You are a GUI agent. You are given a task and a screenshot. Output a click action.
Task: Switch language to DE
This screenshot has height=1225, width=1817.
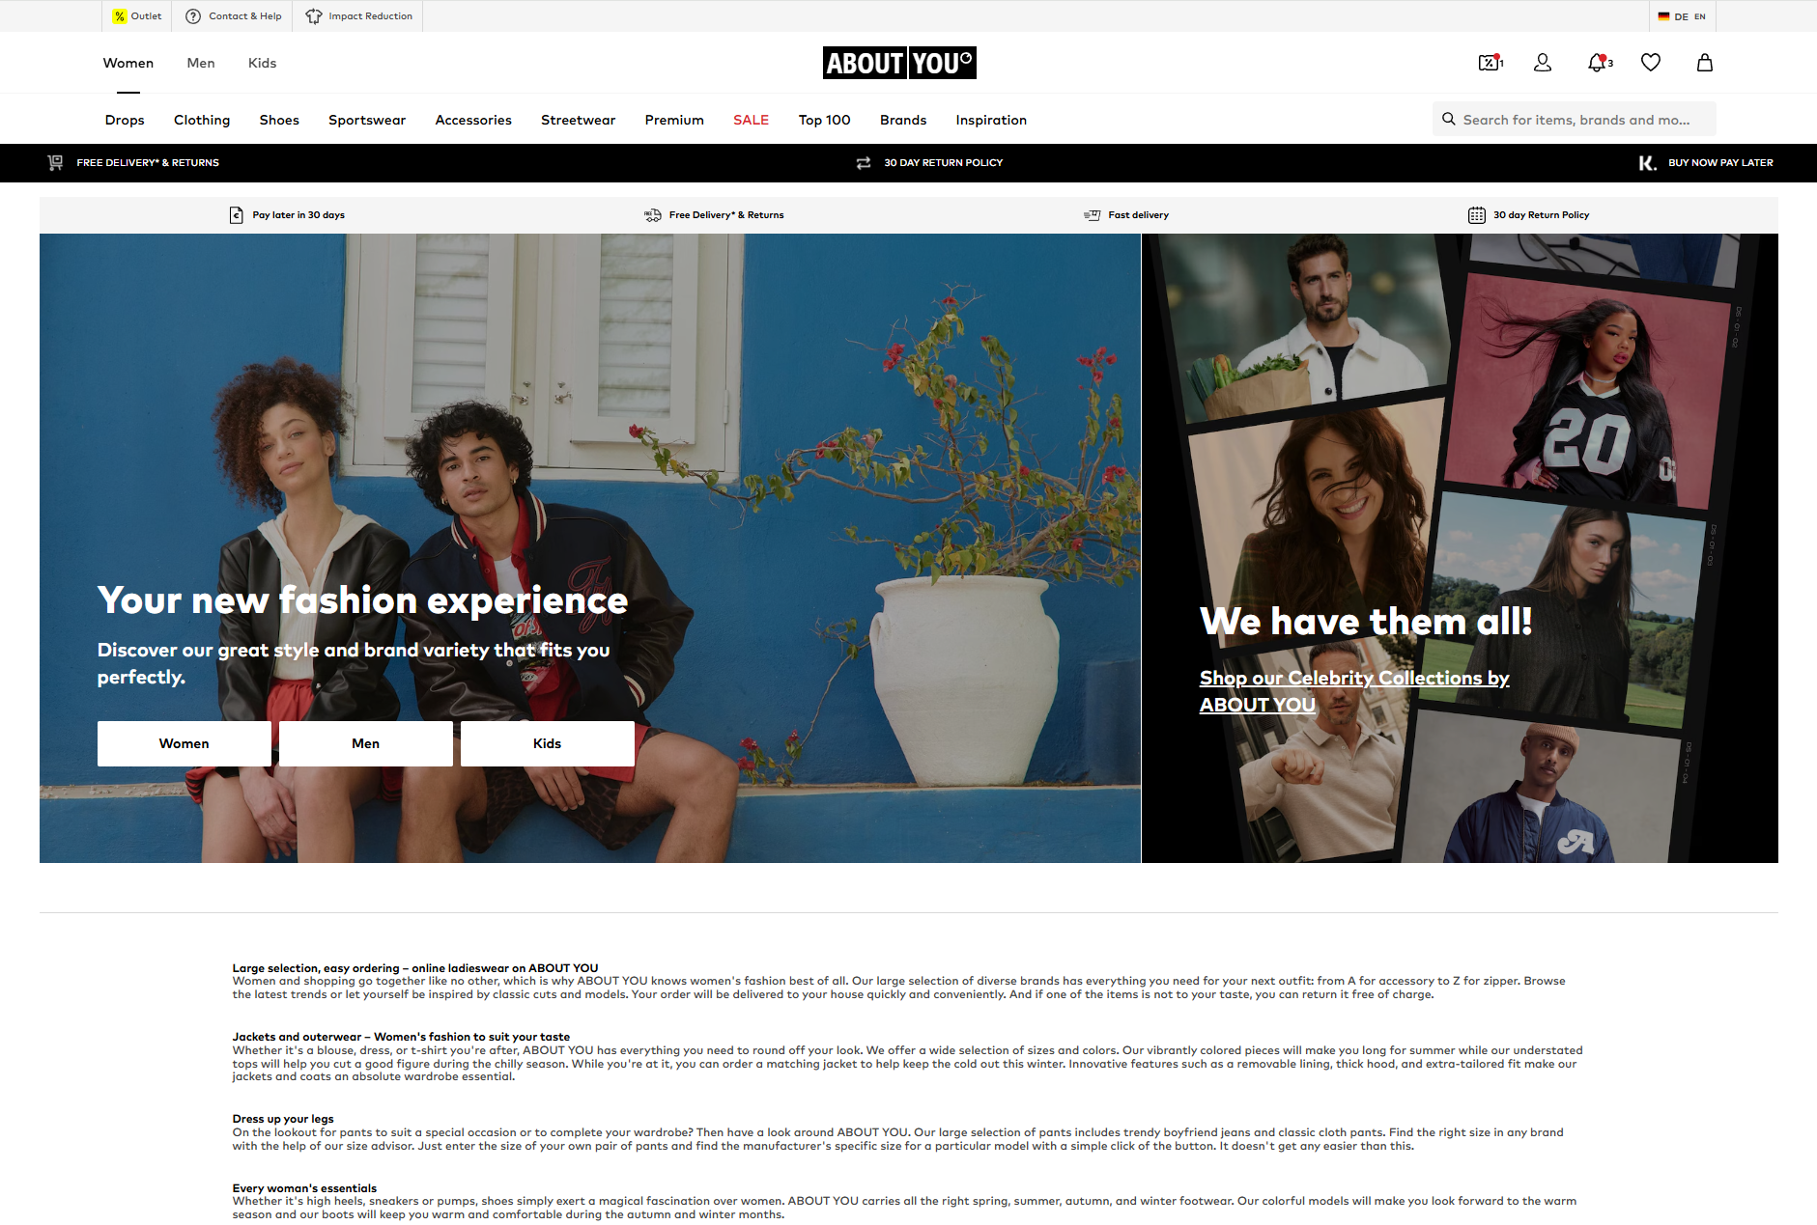1681,16
